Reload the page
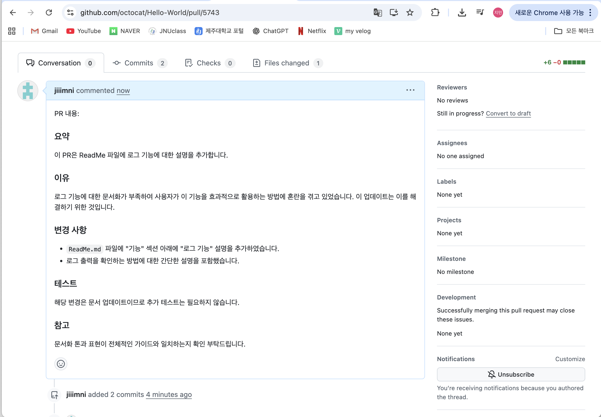Viewport: 601px width, 417px height. pyautogui.click(x=49, y=13)
